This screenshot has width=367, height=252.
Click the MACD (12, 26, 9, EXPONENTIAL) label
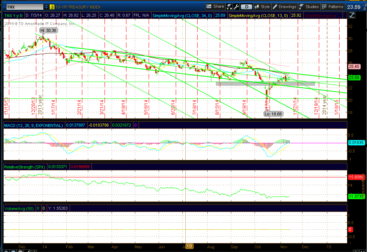tap(33, 125)
